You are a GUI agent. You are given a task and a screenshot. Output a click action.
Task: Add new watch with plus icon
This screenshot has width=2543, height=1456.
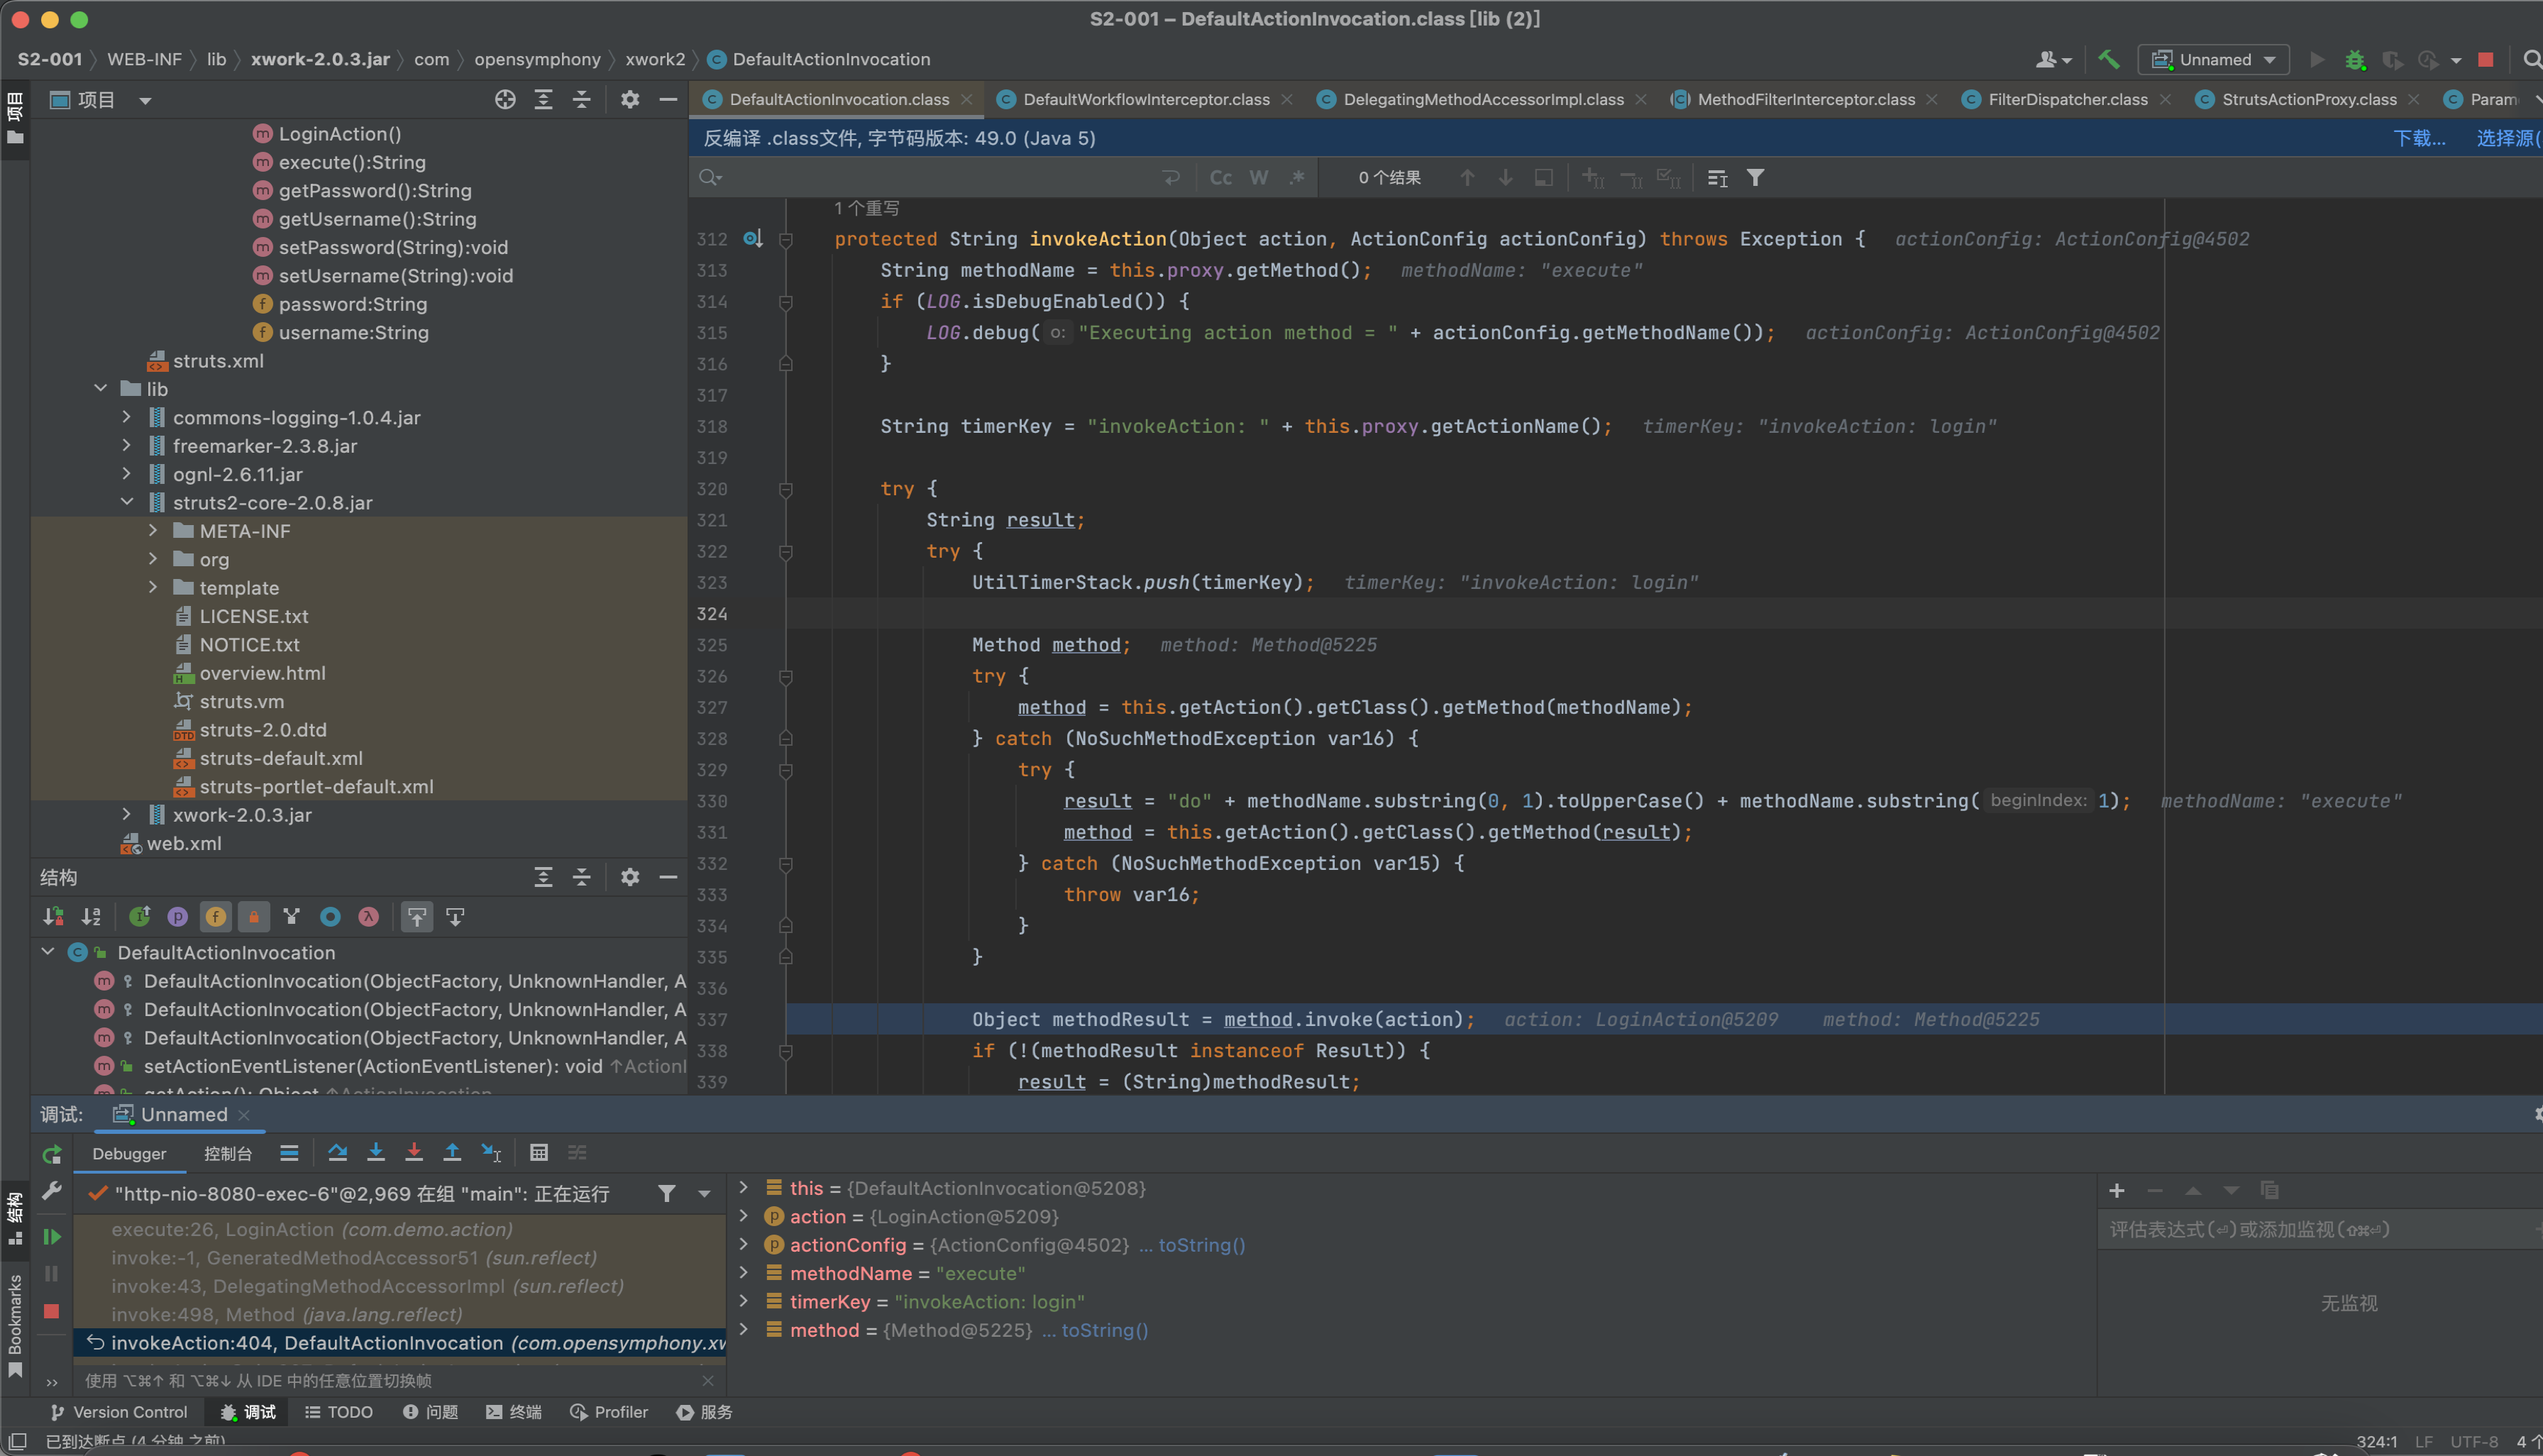tap(2117, 1190)
